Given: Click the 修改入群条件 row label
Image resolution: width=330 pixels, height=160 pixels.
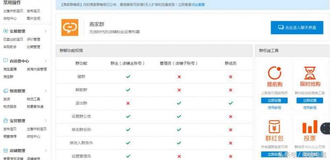Looking at the screenshot, I should click(x=81, y=143).
